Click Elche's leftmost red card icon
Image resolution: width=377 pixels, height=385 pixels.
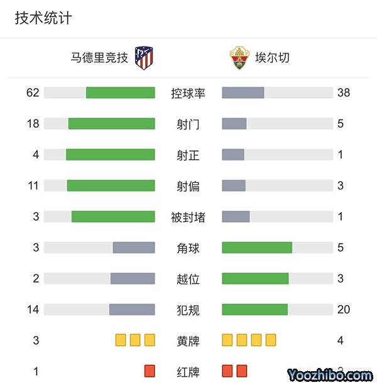tap(227, 371)
